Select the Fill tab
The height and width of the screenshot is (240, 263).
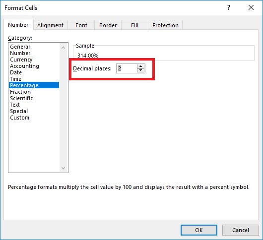pos(134,25)
